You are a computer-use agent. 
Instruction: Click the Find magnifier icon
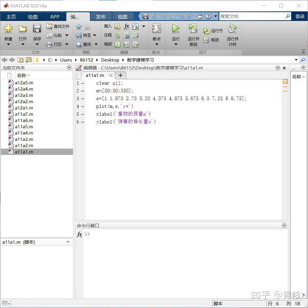79,44
